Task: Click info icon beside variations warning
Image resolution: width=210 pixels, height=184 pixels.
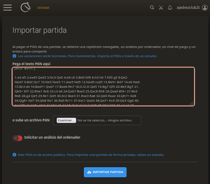Action: tap(14, 56)
